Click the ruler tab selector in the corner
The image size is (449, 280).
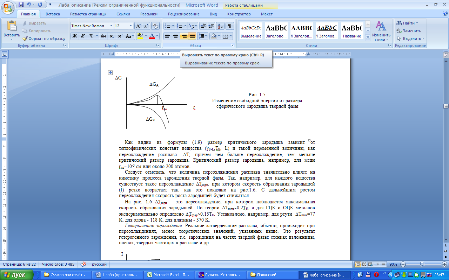[x=5, y=54]
